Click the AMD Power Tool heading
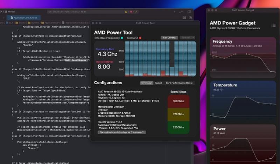The width and height of the screenshot is (280, 164). point(113,32)
